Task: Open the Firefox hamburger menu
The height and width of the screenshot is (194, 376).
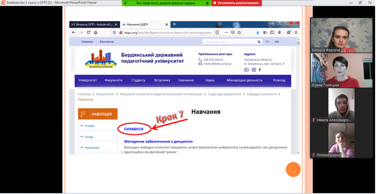Action: coord(296,32)
